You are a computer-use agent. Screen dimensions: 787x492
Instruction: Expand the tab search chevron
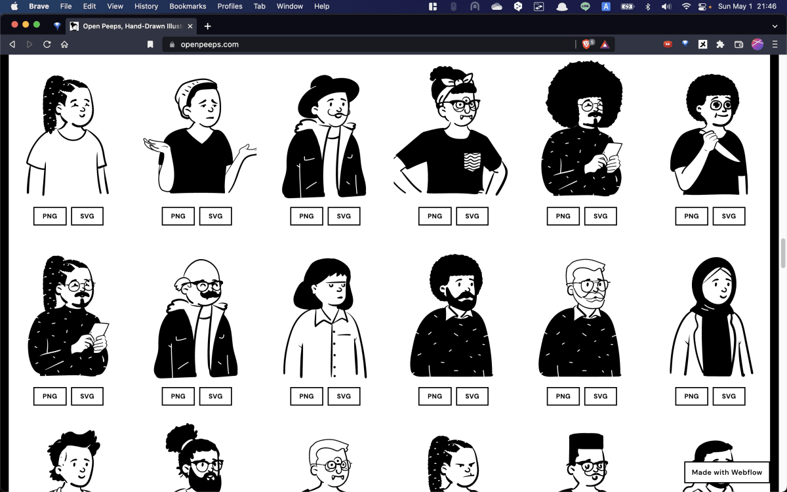click(x=775, y=26)
